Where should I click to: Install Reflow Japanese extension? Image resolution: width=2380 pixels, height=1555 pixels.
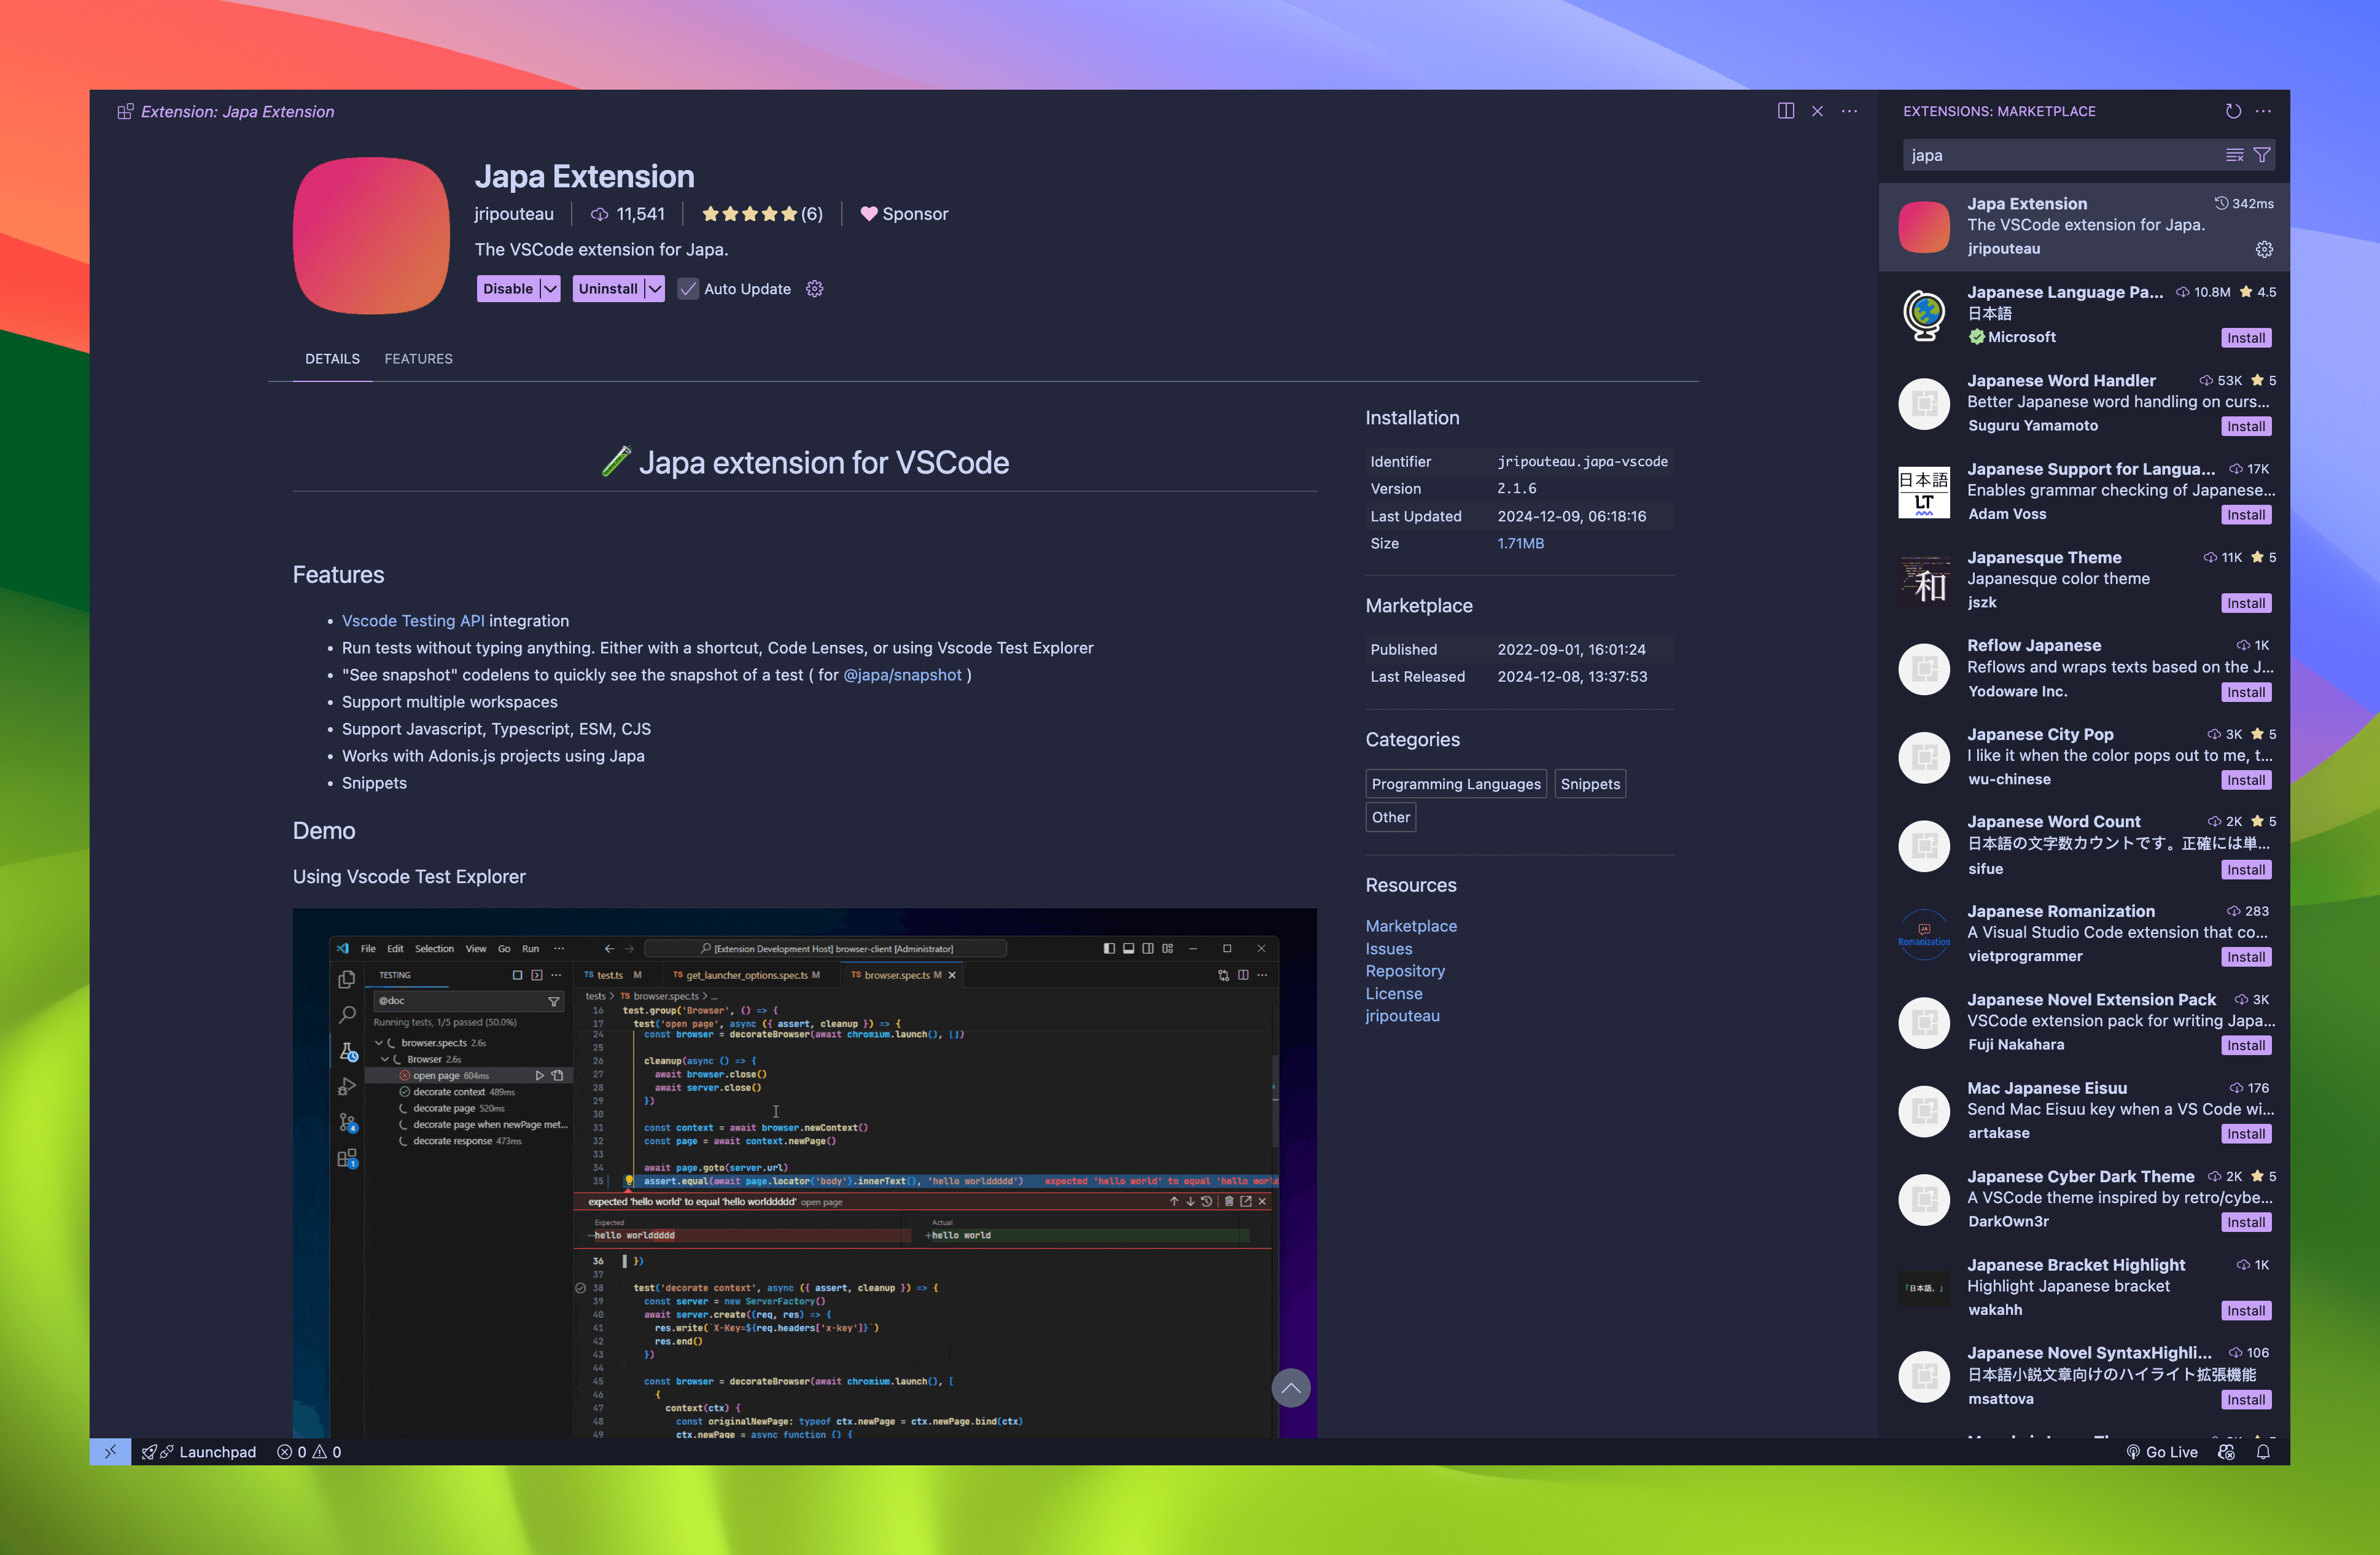(x=2245, y=692)
